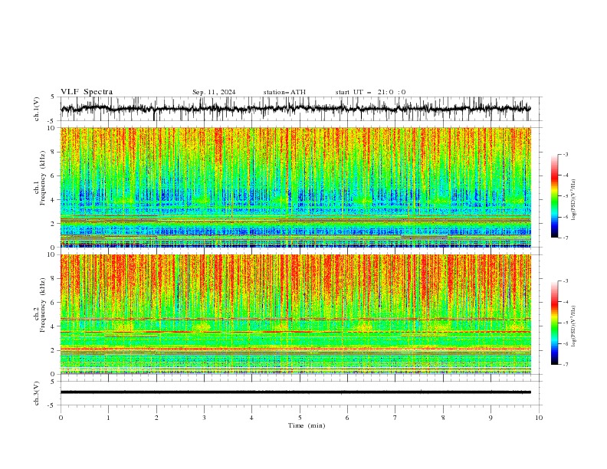Click the "3" tick on time axis

204,418
